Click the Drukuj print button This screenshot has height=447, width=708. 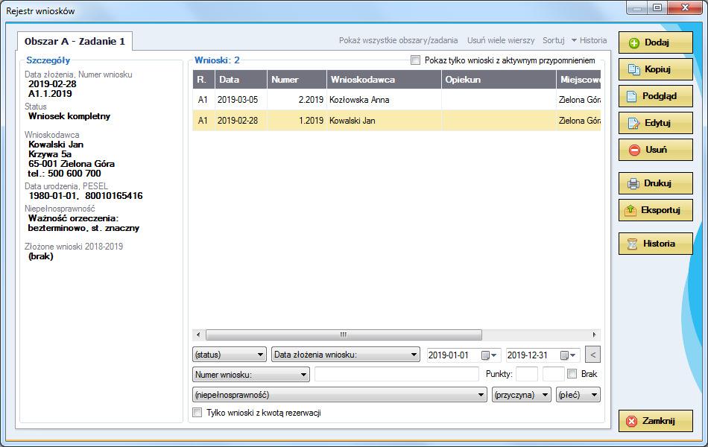click(x=655, y=183)
